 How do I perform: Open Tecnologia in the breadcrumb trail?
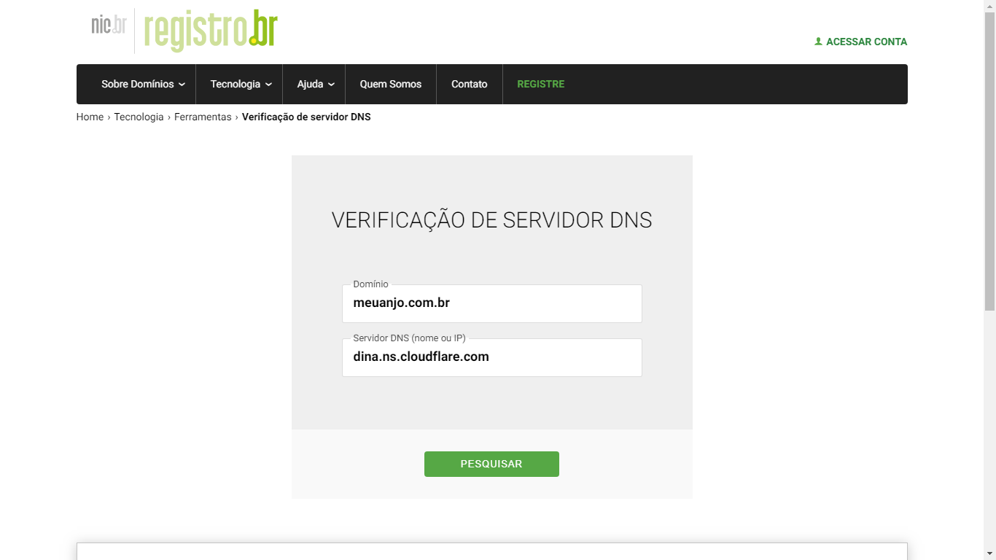[139, 117]
